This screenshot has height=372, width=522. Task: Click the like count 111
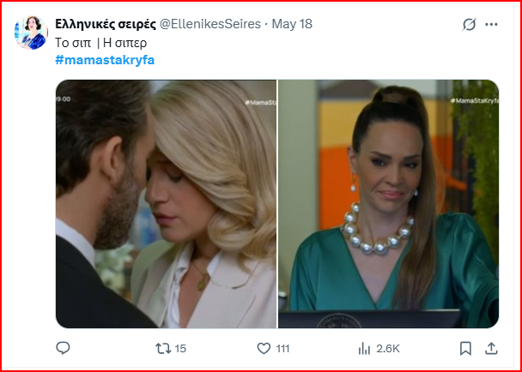coord(283,348)
